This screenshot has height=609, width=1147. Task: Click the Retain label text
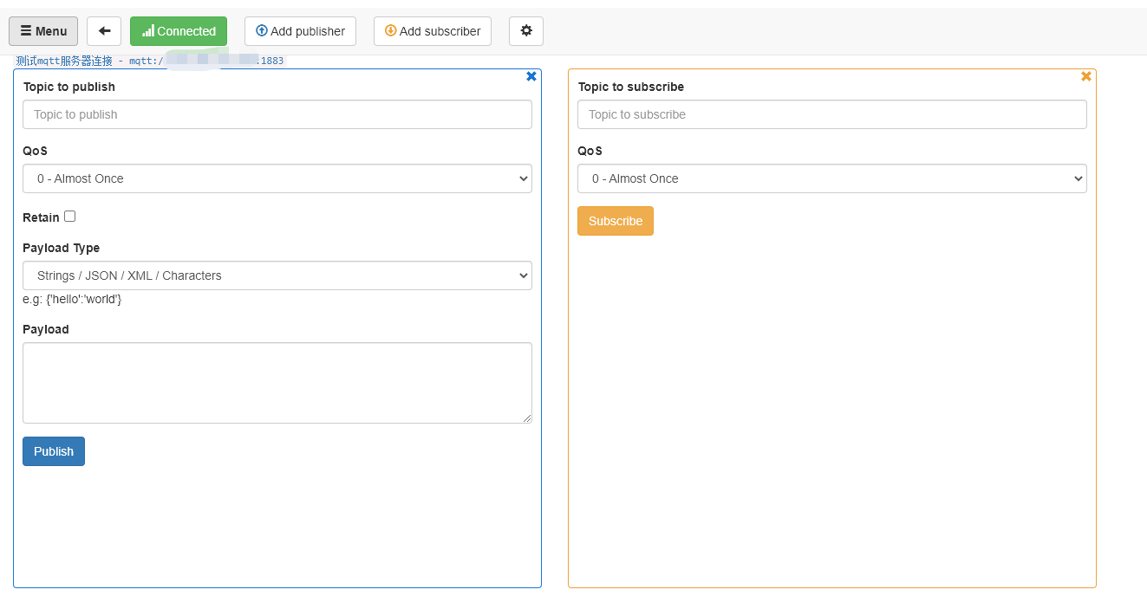click(41, 217)
